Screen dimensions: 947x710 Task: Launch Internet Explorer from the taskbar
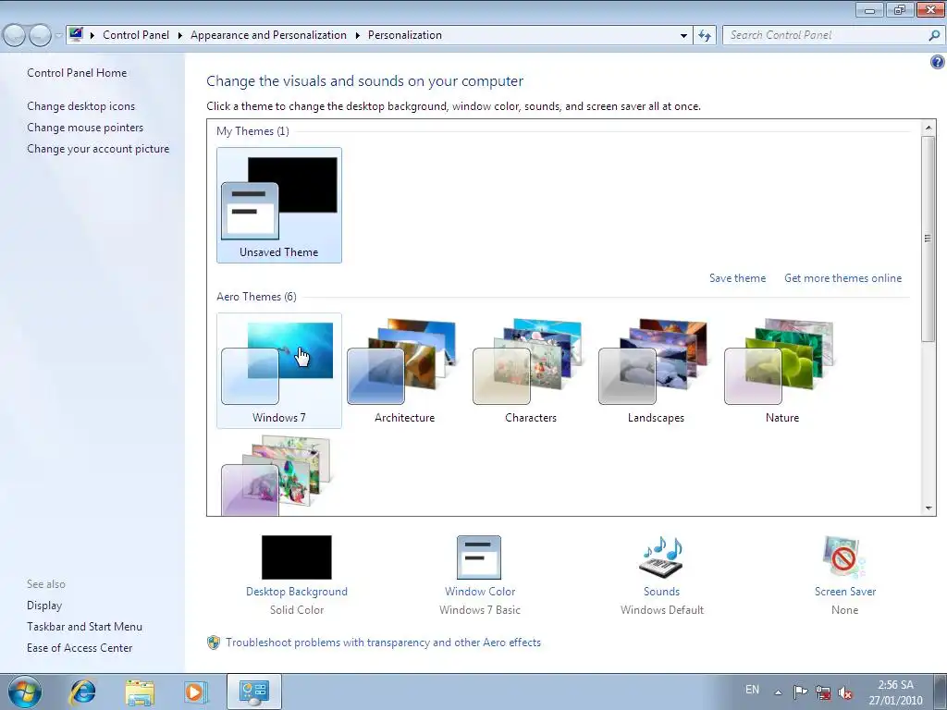point(82,692)
